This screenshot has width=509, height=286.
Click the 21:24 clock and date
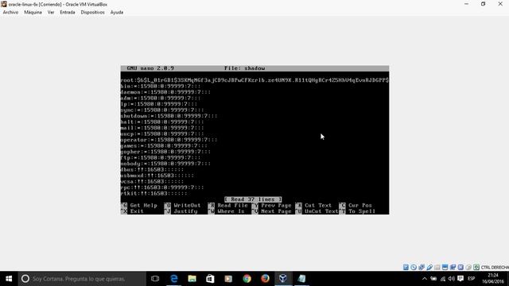(493, 279)
